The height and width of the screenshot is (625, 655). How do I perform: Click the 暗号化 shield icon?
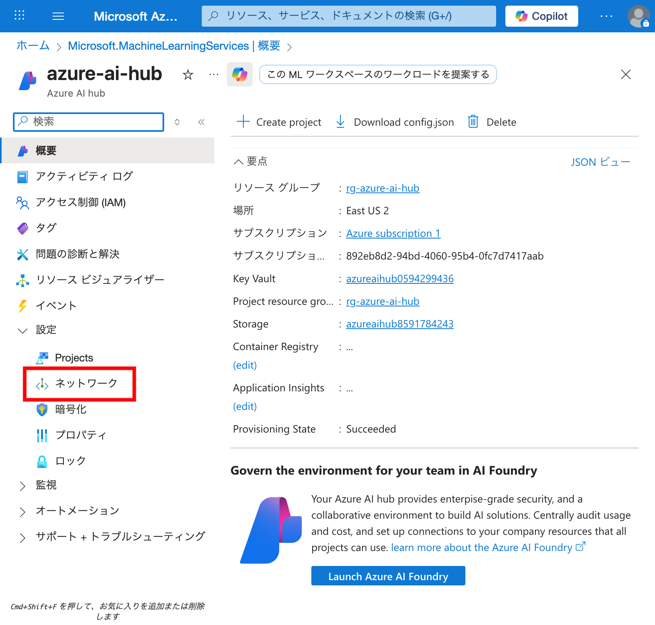(42, 410)
